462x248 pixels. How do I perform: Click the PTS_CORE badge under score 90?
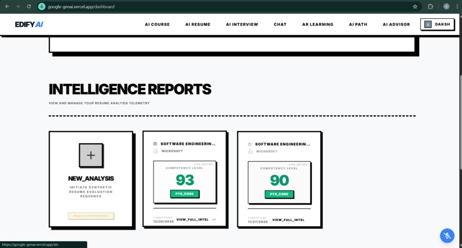point(279,194)
